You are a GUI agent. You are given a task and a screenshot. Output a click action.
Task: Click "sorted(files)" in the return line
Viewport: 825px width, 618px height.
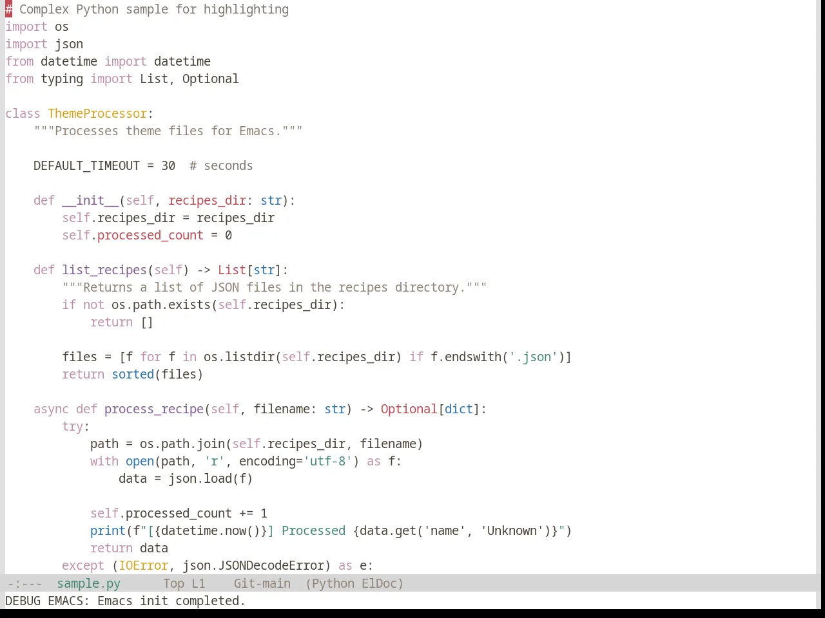[x=157, y=375]
